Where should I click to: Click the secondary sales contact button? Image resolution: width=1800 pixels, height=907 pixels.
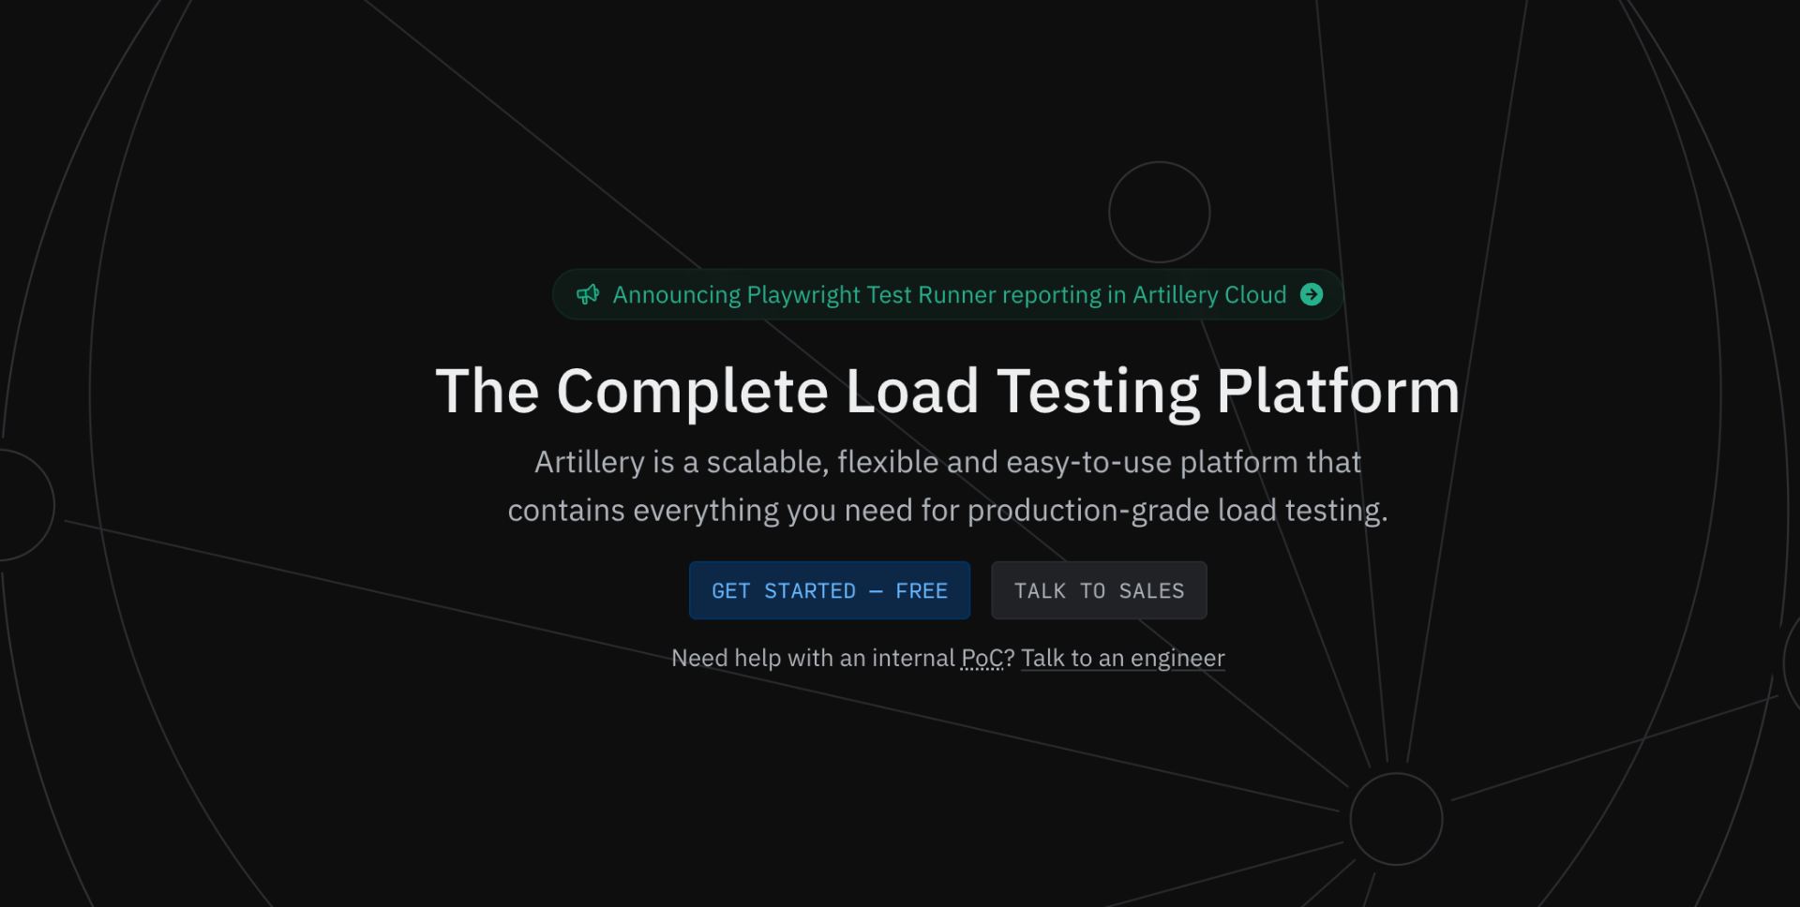(1098, 590)
